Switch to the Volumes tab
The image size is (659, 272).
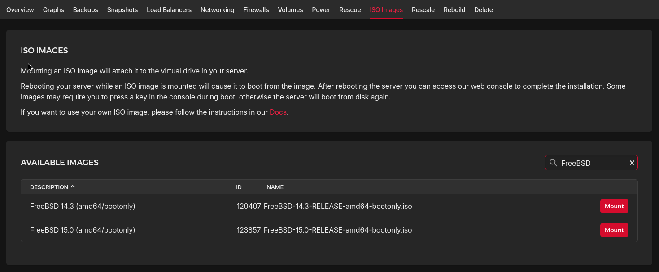[291, 9]
